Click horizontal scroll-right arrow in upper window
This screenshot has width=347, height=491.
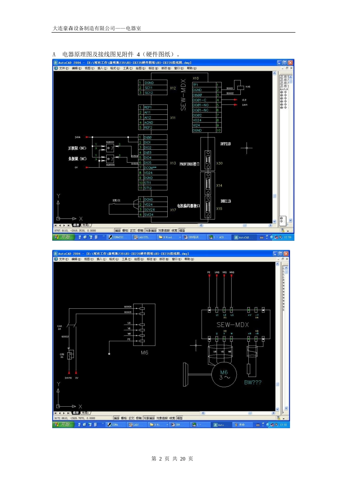(x=270, y=225)
